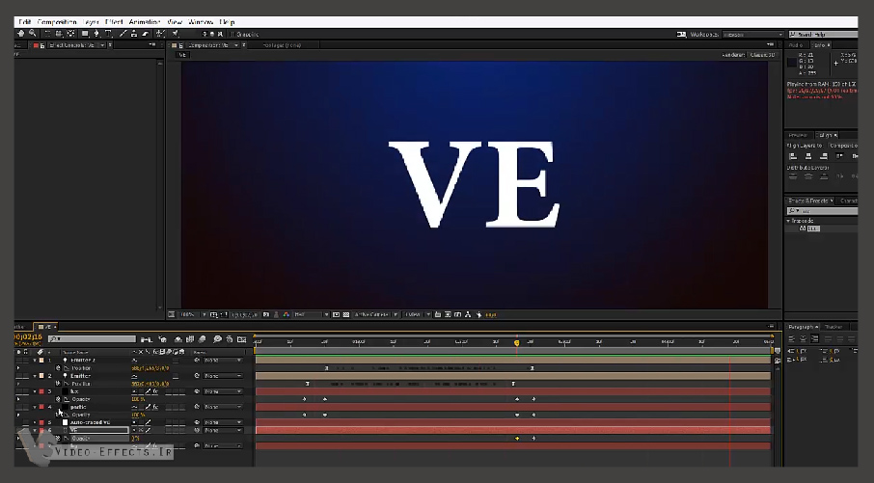Open the Workspace dropdown

point(752,35)
